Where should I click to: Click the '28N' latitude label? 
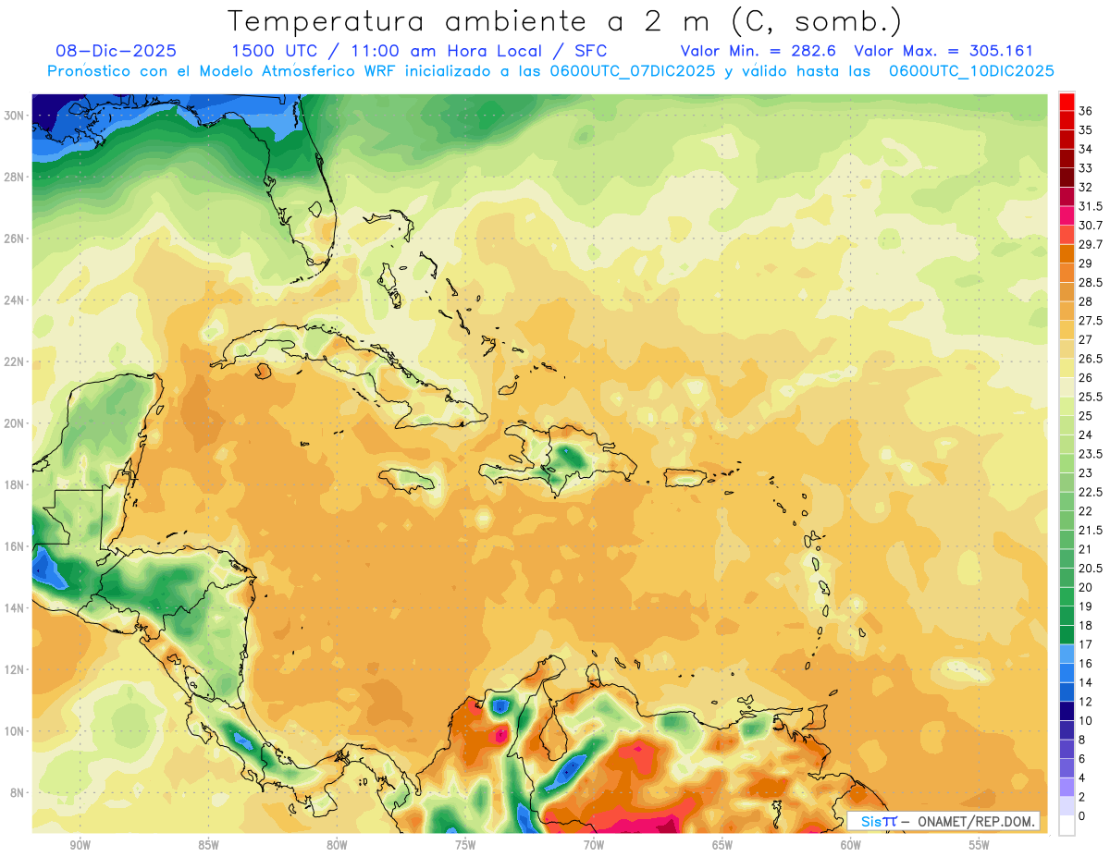point(16,177)
